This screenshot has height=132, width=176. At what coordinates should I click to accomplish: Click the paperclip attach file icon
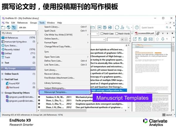(158, 33)
